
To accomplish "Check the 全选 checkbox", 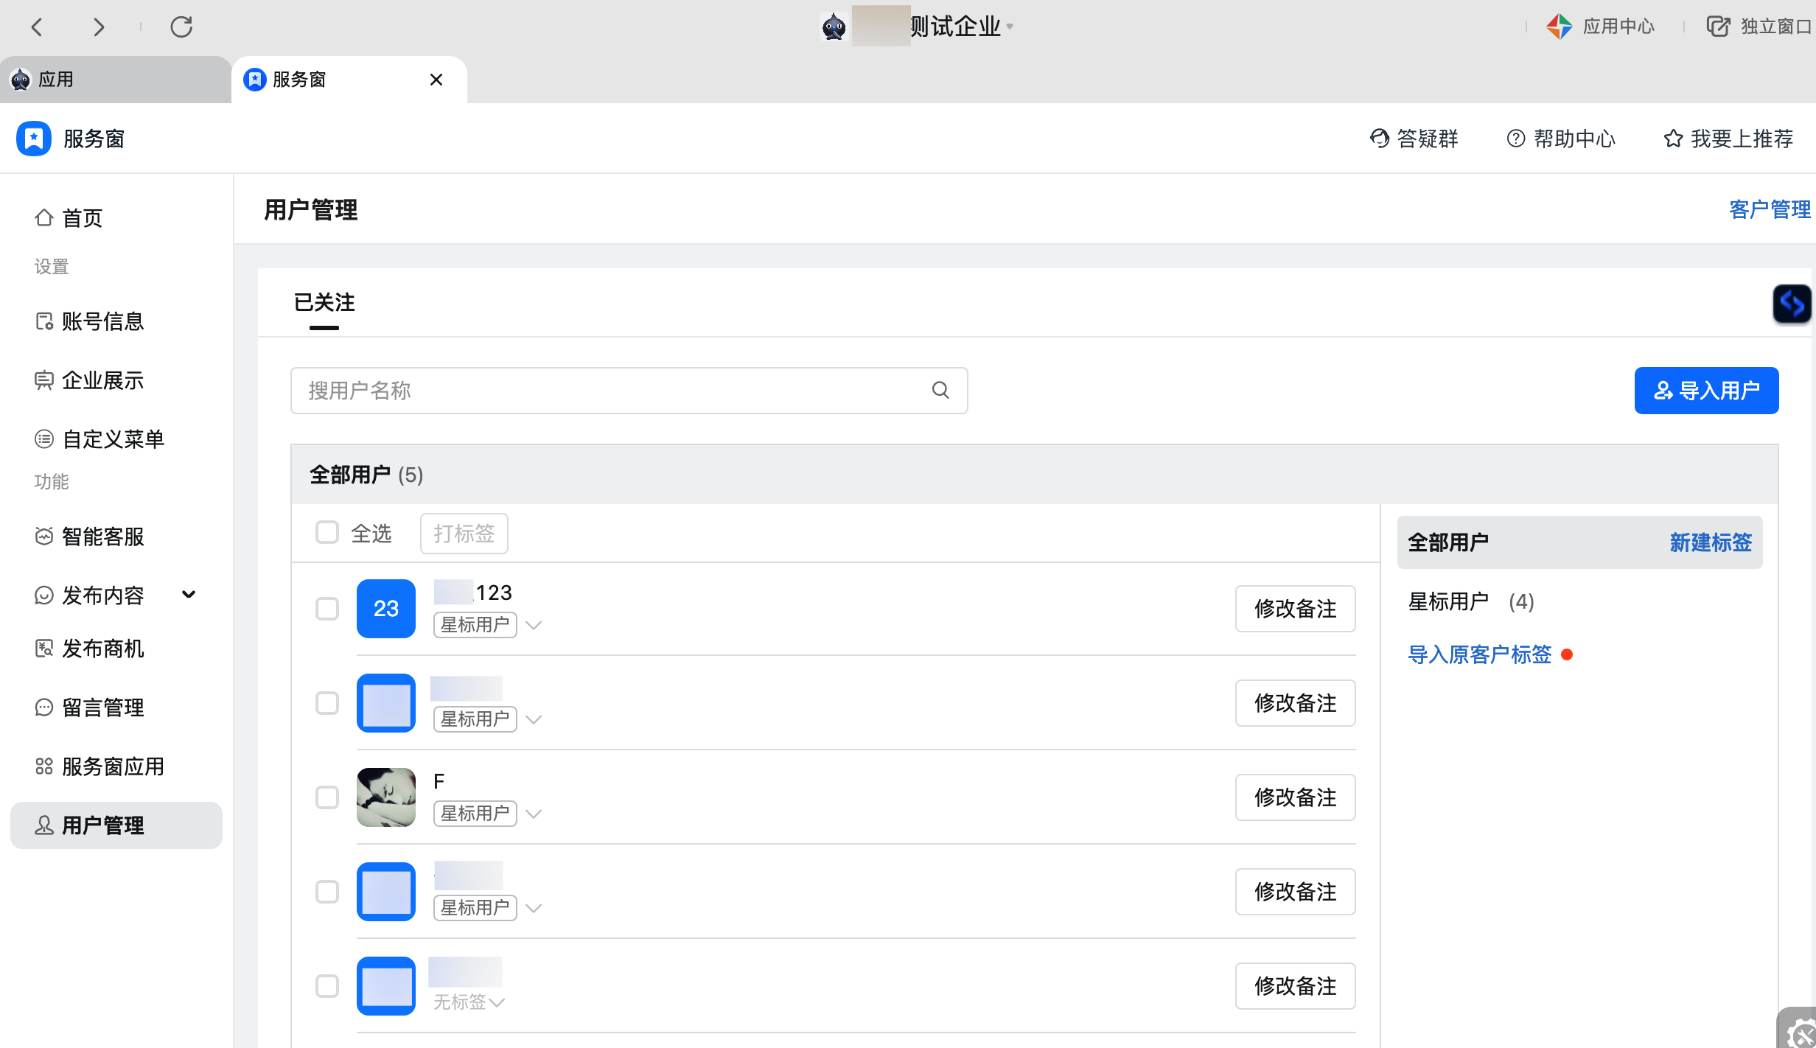I will pyautogui.click(x=326, y=532).
